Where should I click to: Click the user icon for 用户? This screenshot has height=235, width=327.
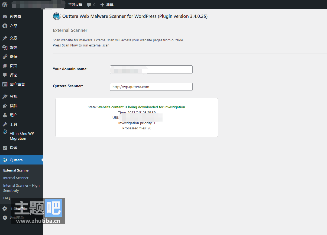pyautogui.click(x=5, y=115)
